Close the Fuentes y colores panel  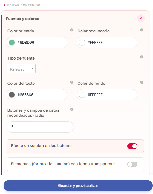[141, 19]
